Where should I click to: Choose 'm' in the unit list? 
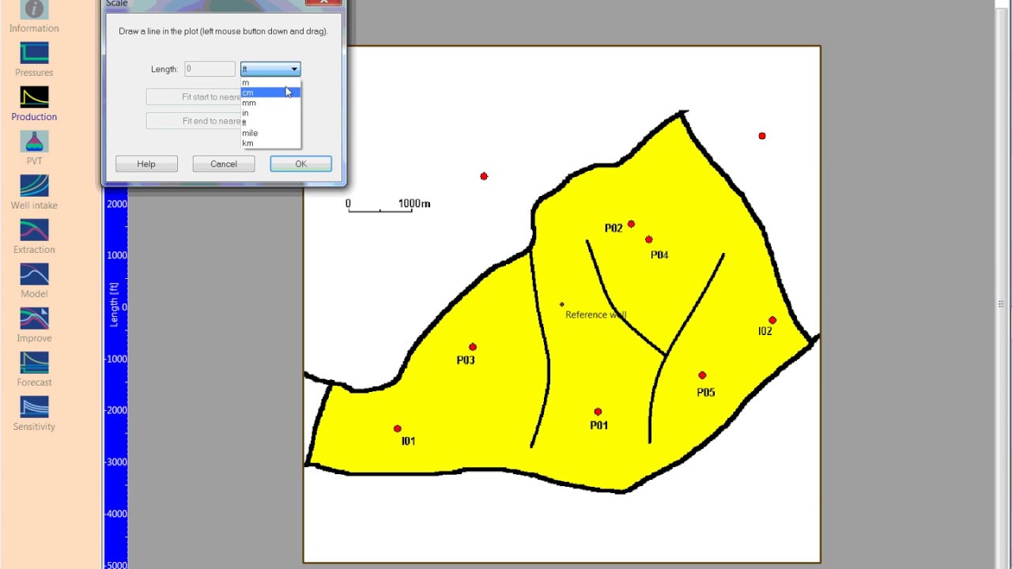tap(270, 82)
